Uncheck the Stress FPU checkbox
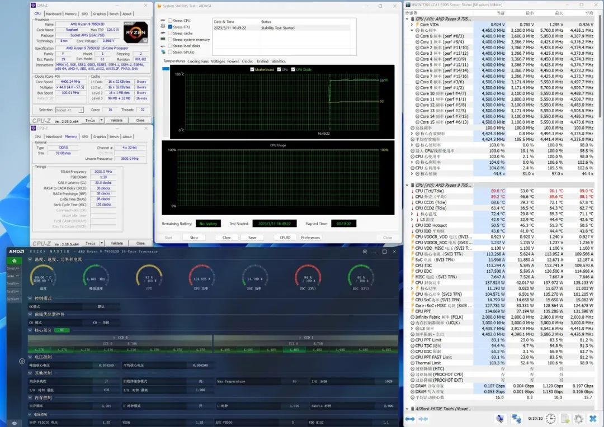The width and height of the screenshot is (604, 427). tap(170, 27)
